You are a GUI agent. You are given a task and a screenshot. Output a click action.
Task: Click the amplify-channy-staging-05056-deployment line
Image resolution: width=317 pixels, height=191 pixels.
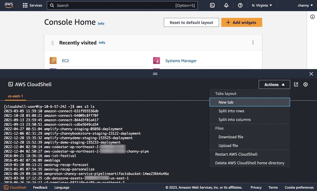click(x=63, y=129)
